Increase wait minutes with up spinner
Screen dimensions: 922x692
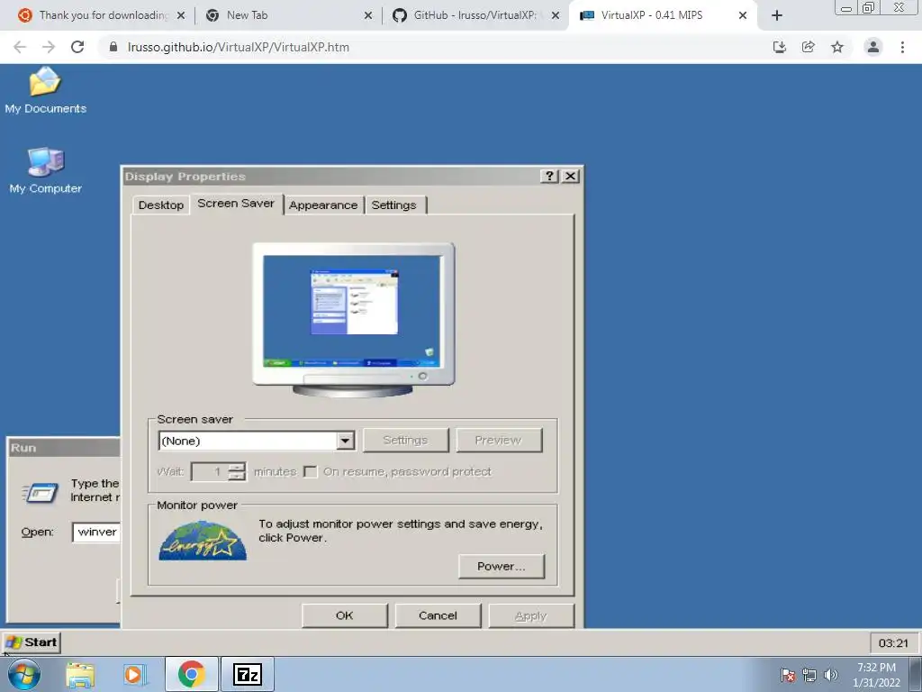237,467
